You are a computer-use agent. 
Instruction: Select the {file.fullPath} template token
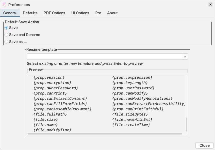click(x=49, y=114)
